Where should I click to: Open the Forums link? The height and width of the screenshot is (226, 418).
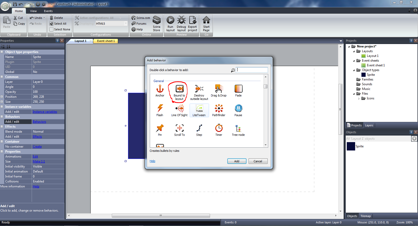tap(139, 24)
